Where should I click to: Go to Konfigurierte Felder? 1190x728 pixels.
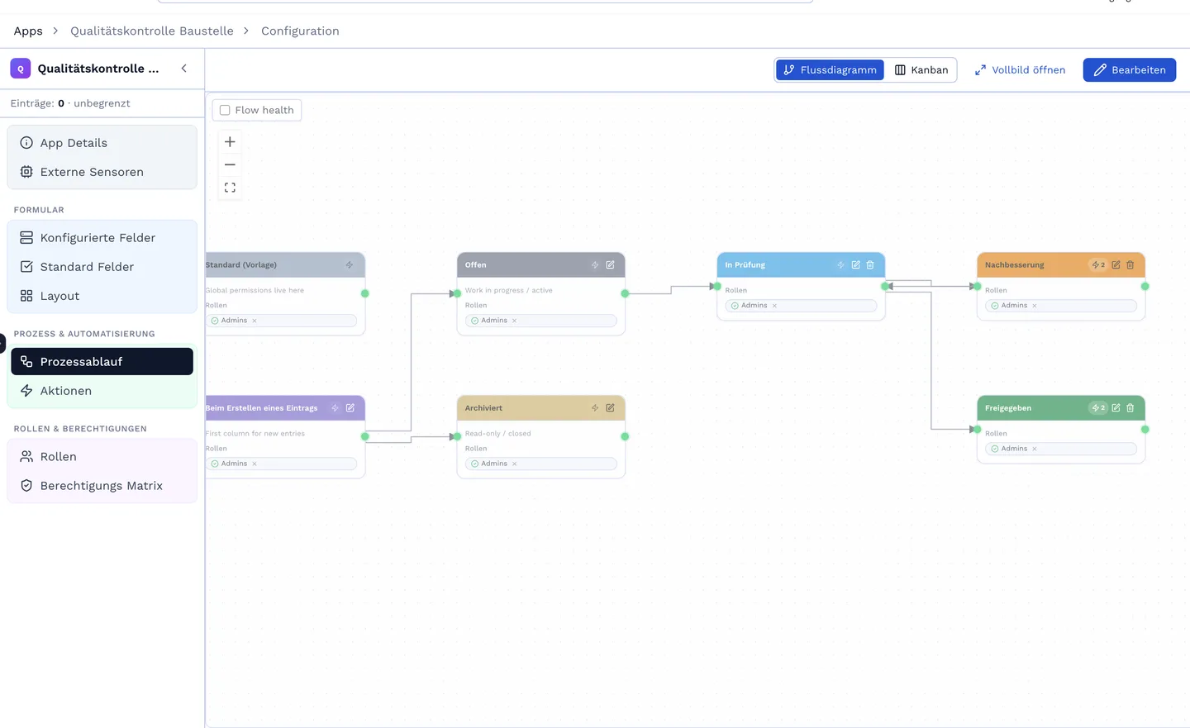pyautogui.click(x=102, y=238)
